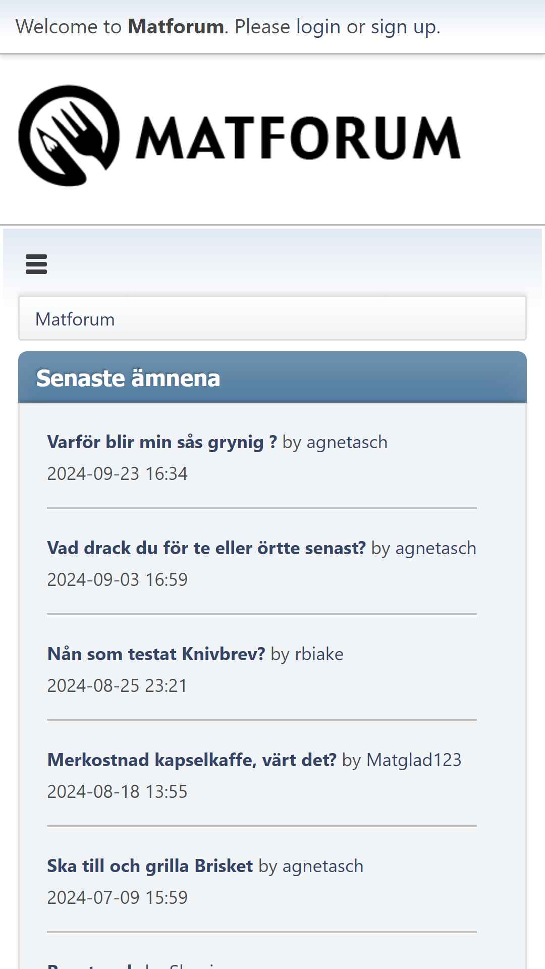The height and width of the screenshot is (969, 545).
Task: Open topic 'Ska till och grilla Brisket'
Action: (x=150, y=866)
